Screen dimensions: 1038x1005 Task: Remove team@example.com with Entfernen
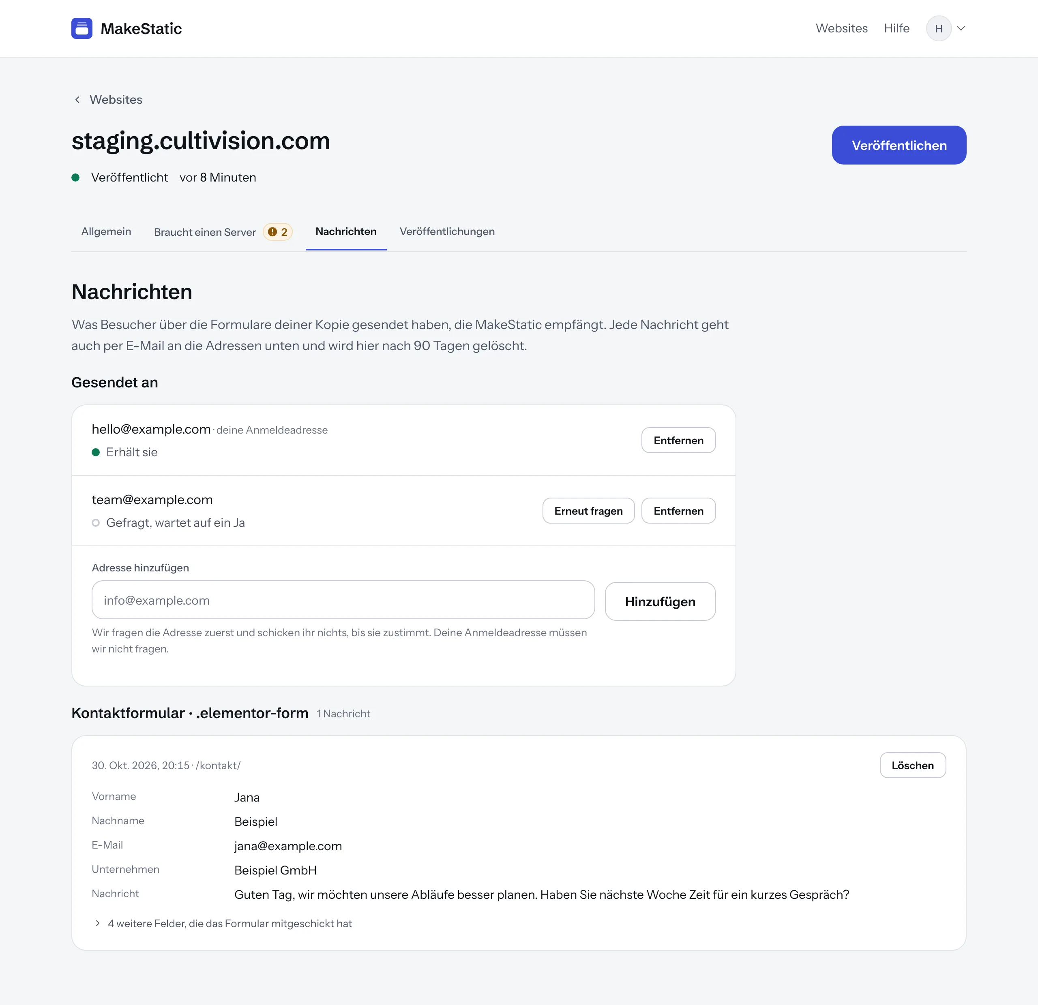click(678, 511)
